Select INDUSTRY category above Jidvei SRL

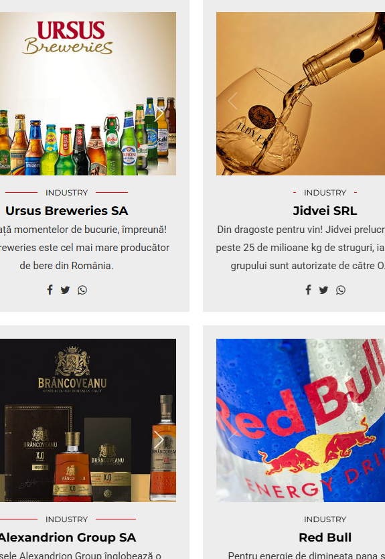coord(325,193)
